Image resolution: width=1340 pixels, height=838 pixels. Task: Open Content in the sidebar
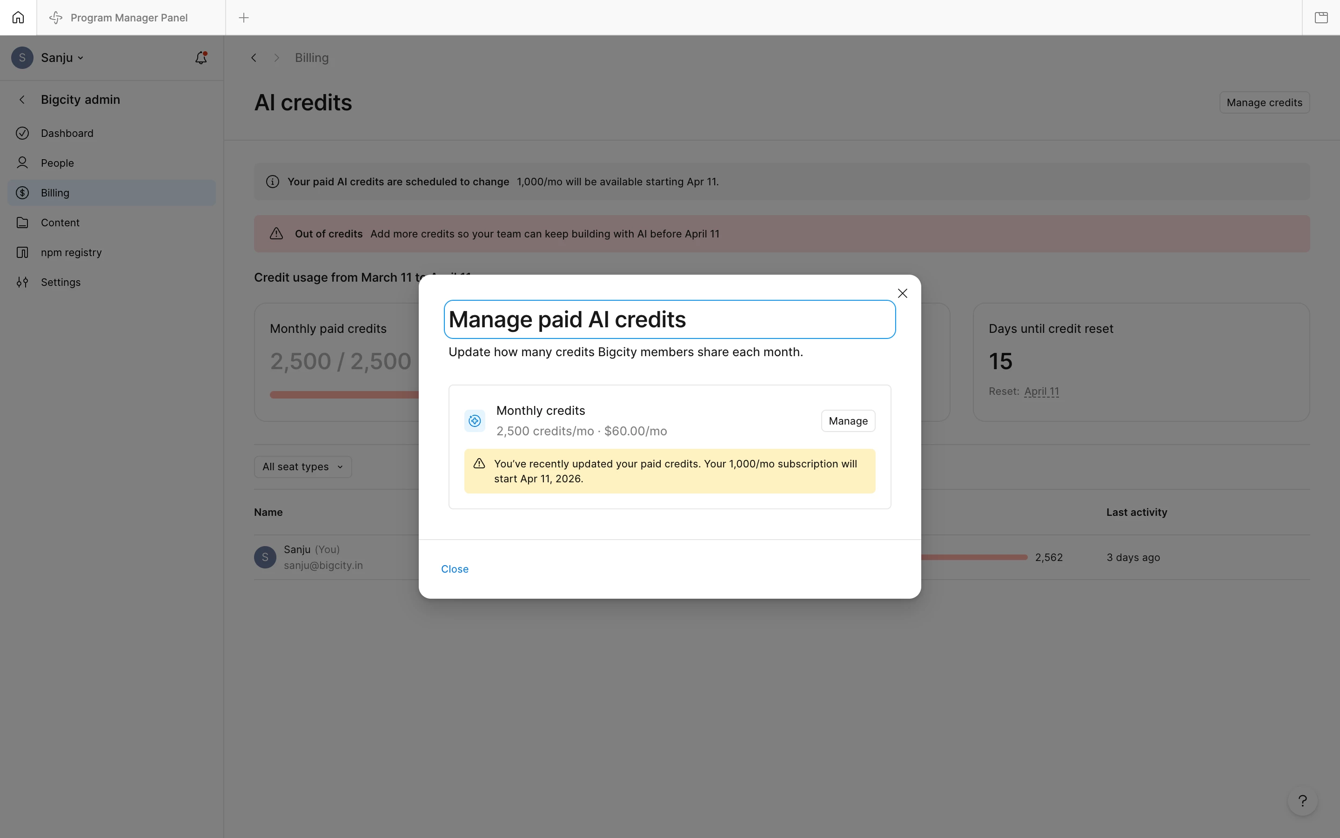coord(60,222)
